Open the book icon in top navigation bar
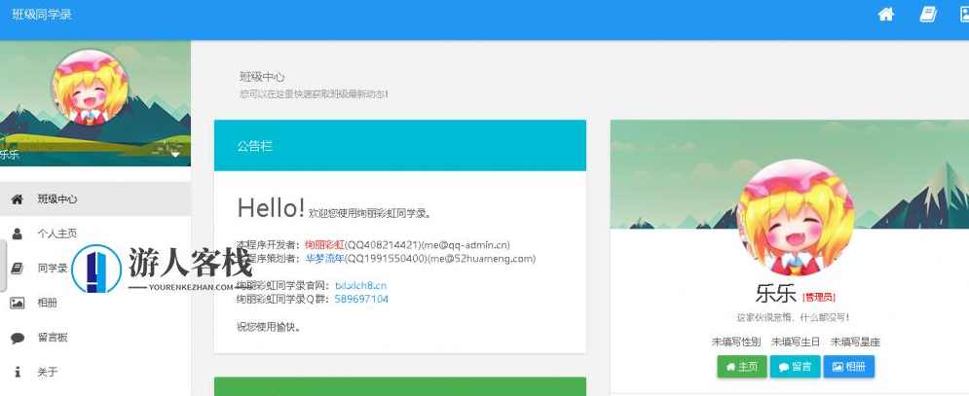The height and width of the screenshot is (396, 969). (x=928, y=15)
